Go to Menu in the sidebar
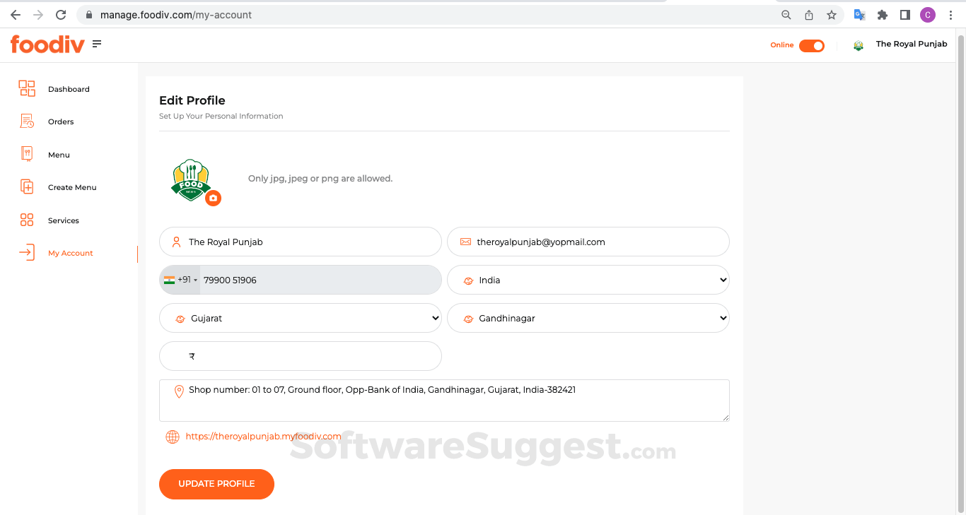Image resolution: width=966 pixels, height=515 pixels. (x=59, y=155)
